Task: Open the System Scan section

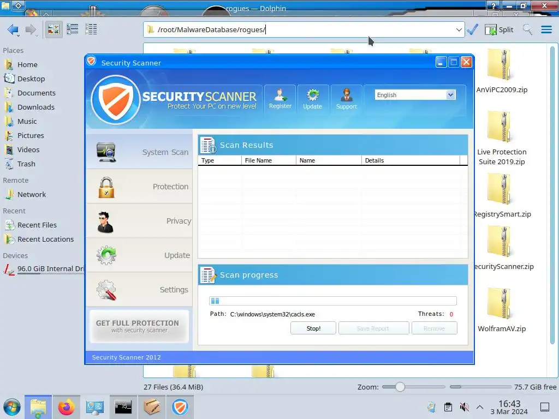Action: [139, 152]
